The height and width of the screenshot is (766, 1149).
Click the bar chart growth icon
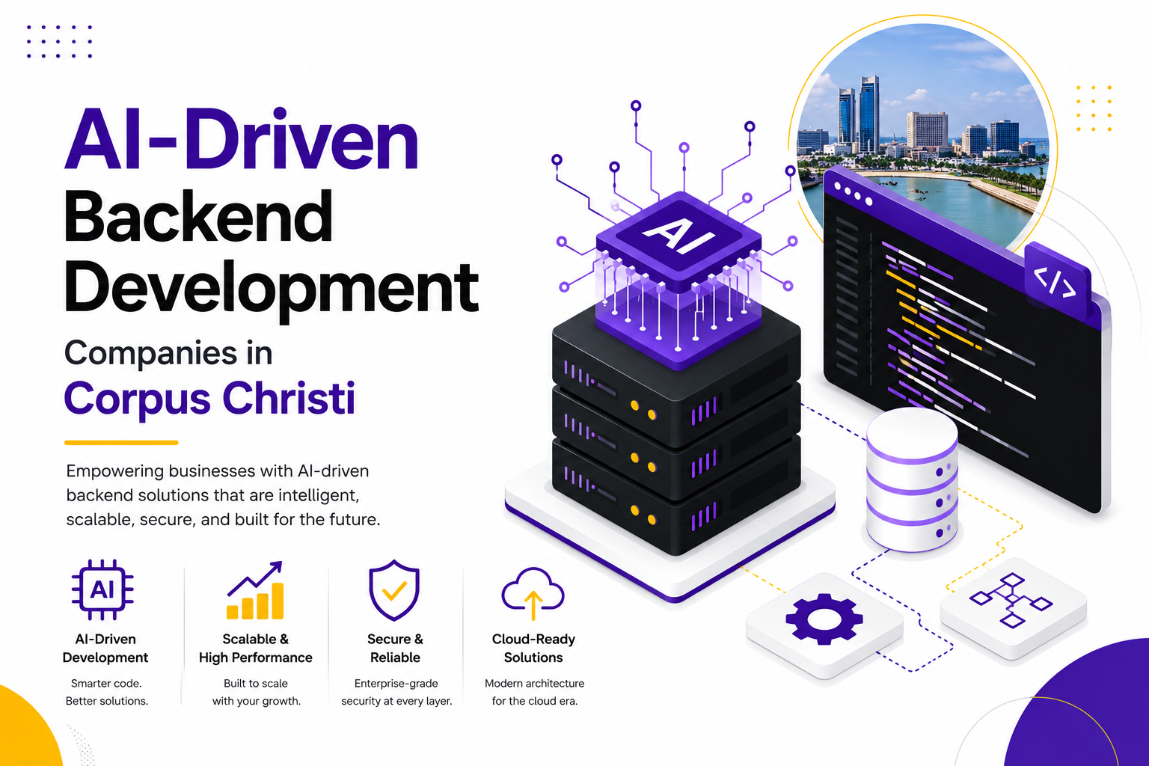tap(255, 590)
